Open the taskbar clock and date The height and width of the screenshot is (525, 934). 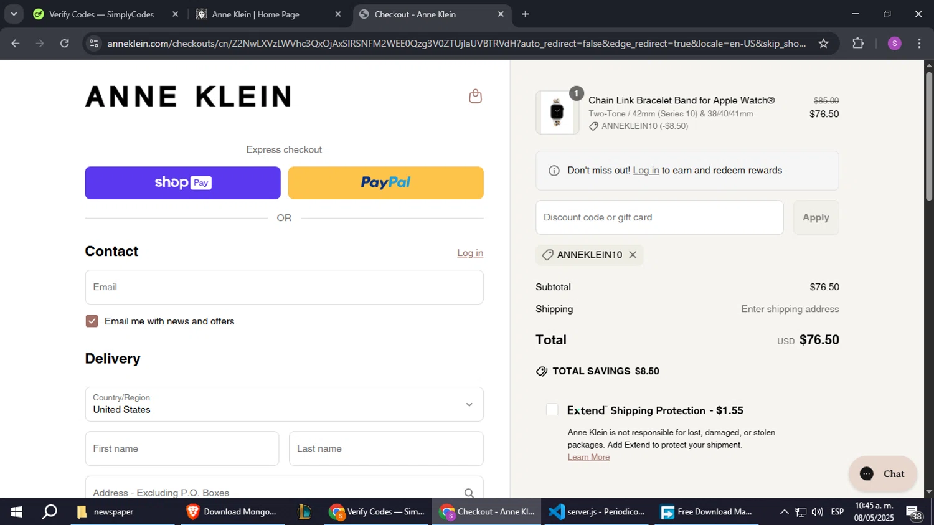point(874,512)
